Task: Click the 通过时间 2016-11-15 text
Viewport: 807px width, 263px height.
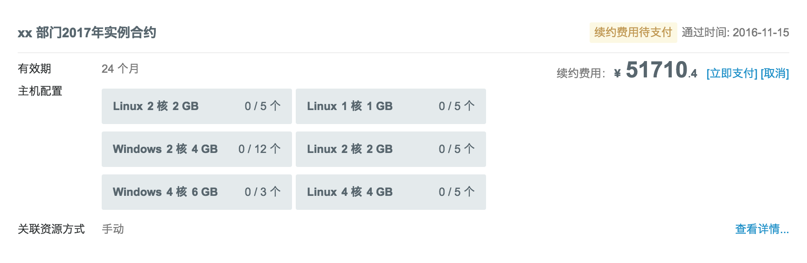Action: pyautogui.click(x=735, y=33)
